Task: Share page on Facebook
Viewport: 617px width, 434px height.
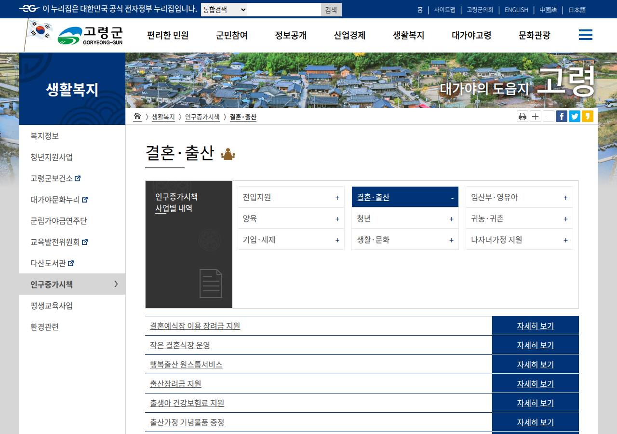Action: 562,116
